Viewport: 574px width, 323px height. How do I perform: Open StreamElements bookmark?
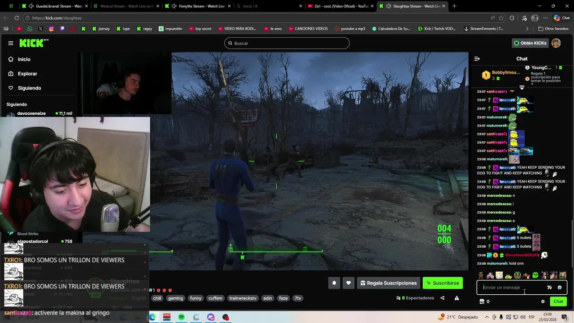tap(483, 28)
